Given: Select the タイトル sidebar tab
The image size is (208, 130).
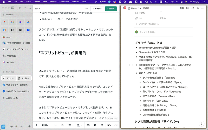Looking at the screenshot, I should point(16,62).
